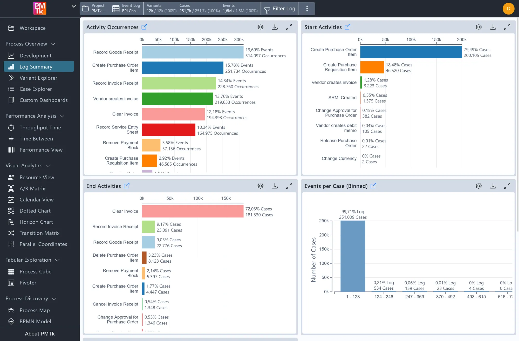The width and height of the screenshot is (519, 341).
Task: Expand Start Activities panel to fullscreen
Action: 507,27
